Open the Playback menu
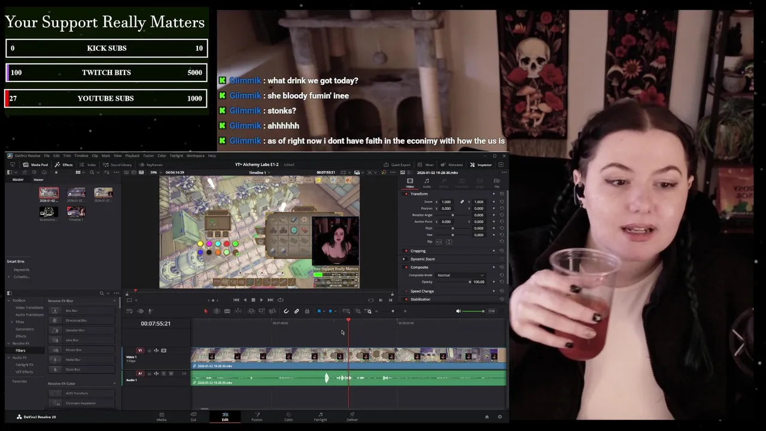 pyautogui.click(x=132, y=156)
